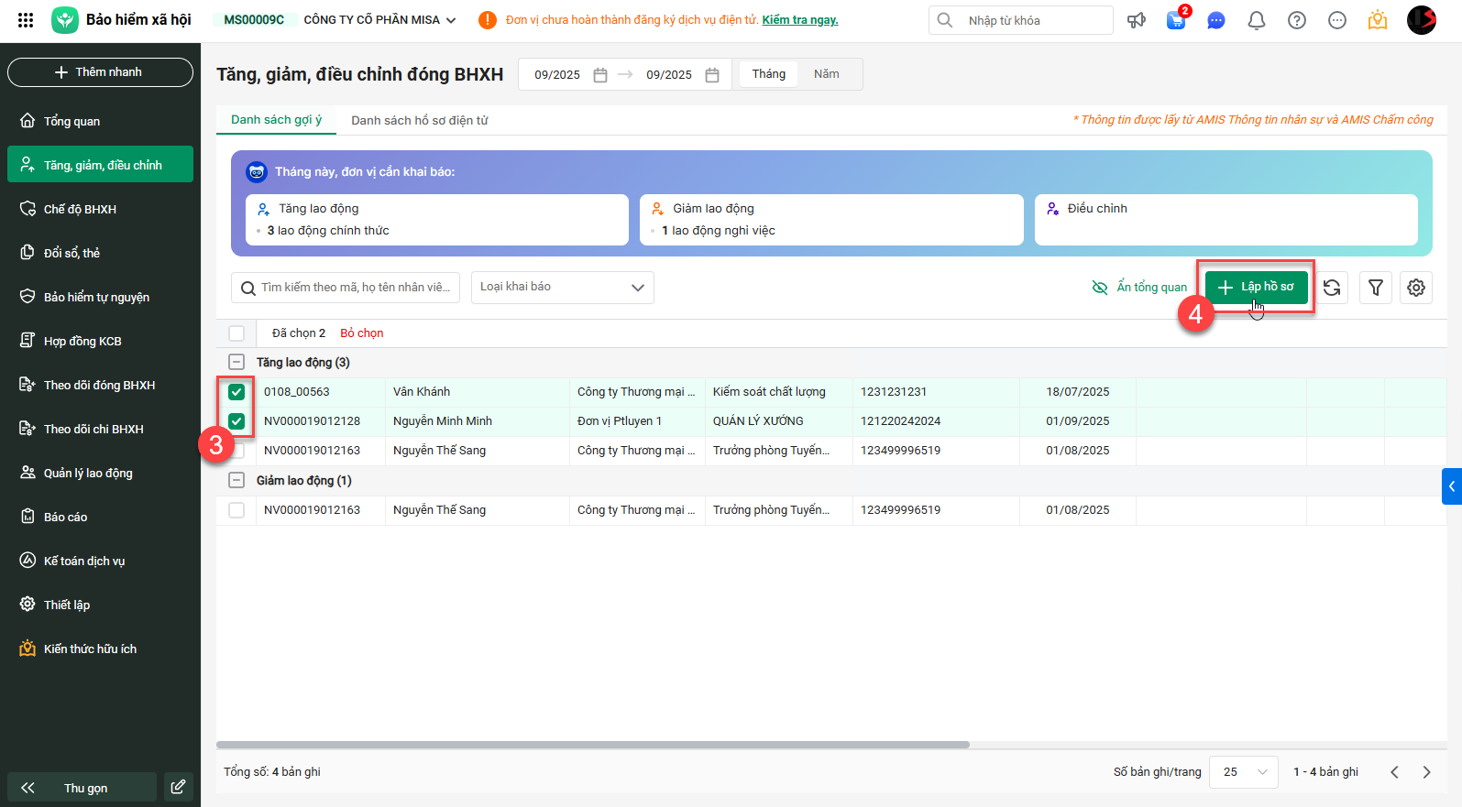Viewport: 1462px width, 807px height.
Task: Open Chế độ BHXH in sidebar
Action: 80,210
